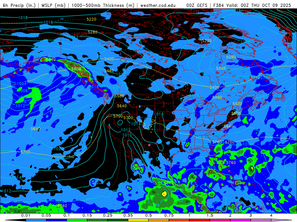Select the light purple 3 inch legend segment

(261, 220)
